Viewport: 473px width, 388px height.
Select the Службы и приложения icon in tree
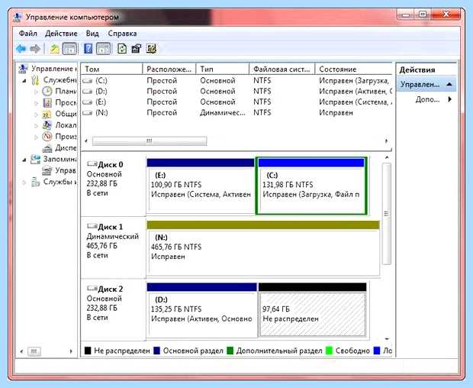click(x=35, y=182)
